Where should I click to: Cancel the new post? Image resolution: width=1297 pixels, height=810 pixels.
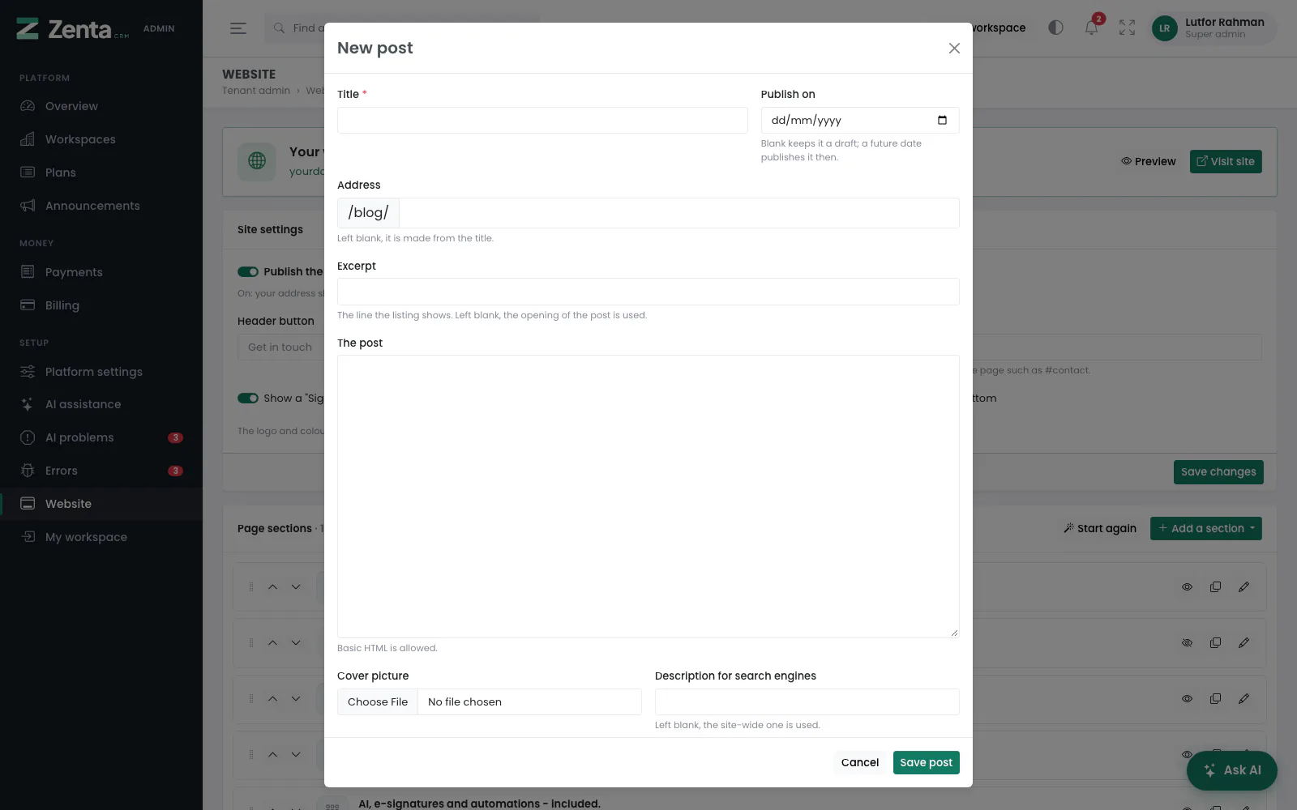pos(860,762)
